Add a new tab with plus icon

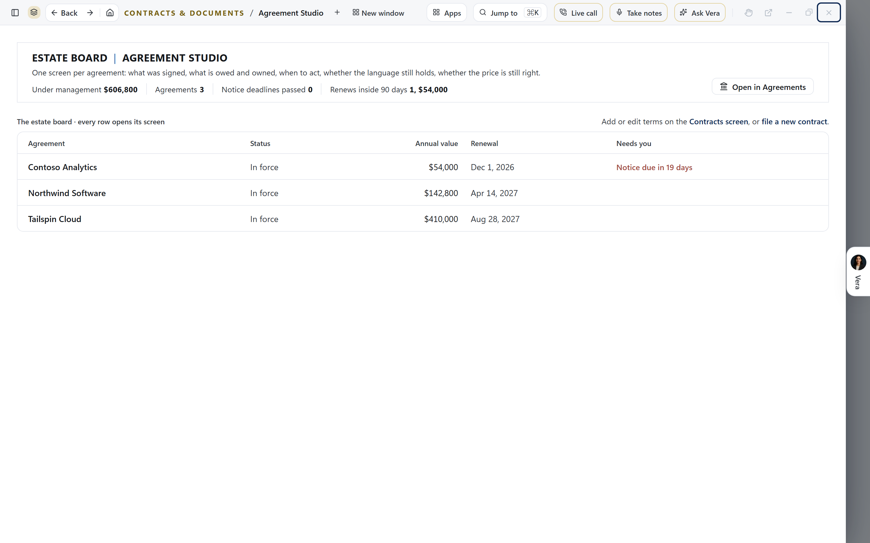pyautogui.click(x=337, y=13)
